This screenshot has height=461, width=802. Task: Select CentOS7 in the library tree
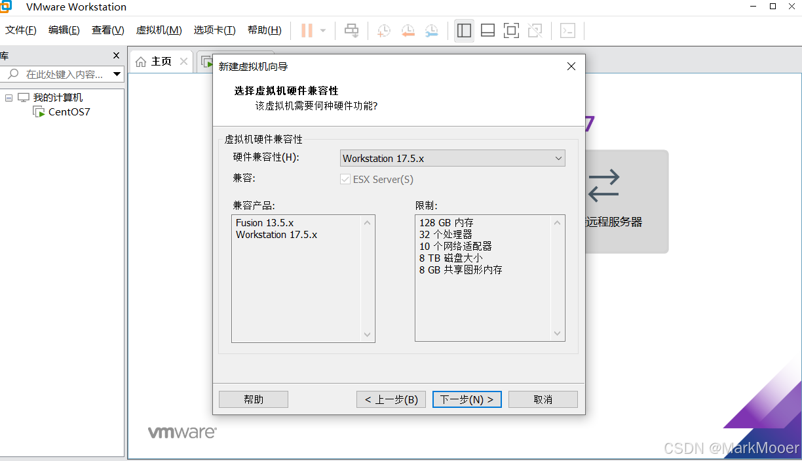pyautogui.click(x=69, y=112)
